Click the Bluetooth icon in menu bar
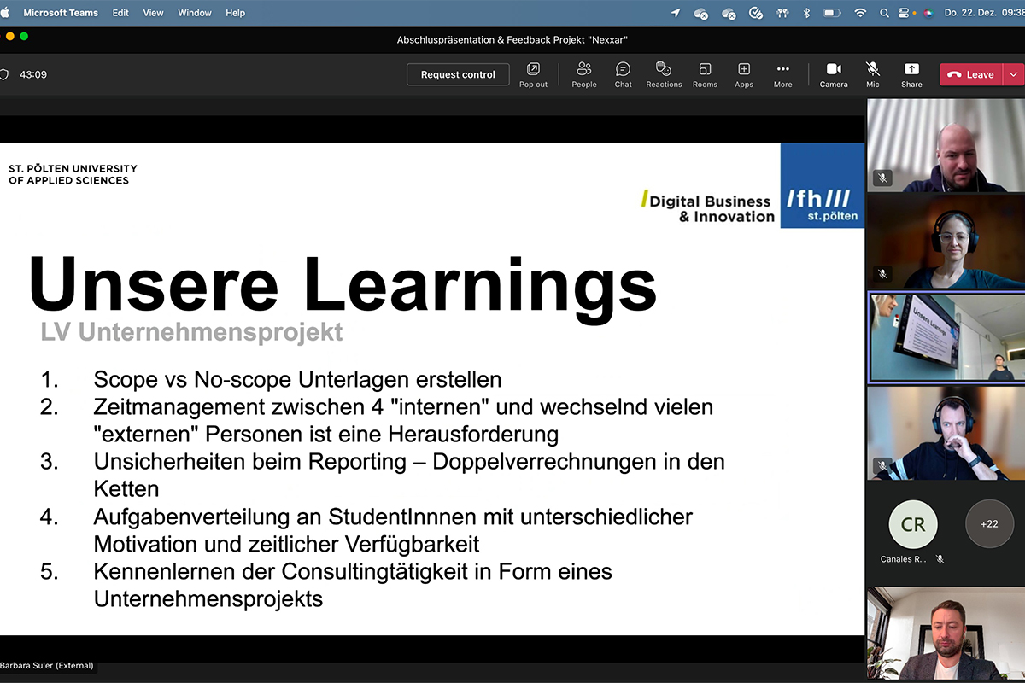 click(x=805, y=13)
